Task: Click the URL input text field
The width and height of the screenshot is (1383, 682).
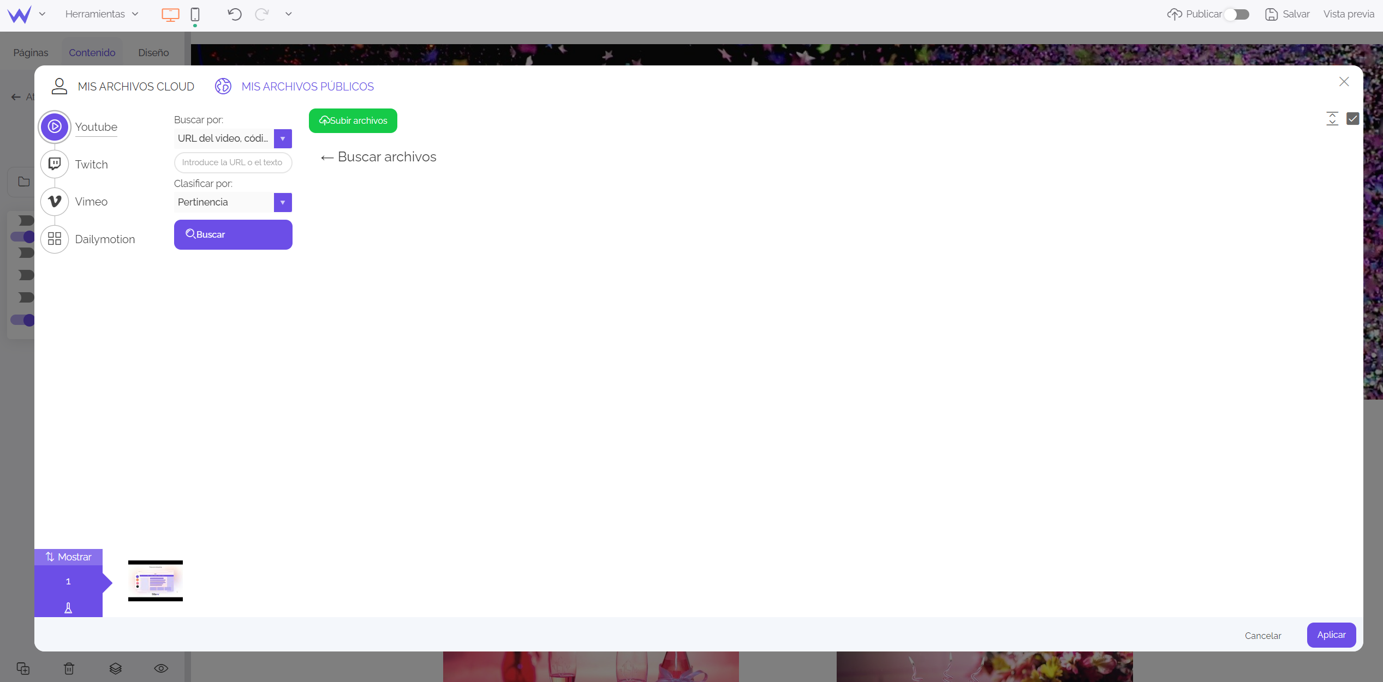Action: [232, 162]
